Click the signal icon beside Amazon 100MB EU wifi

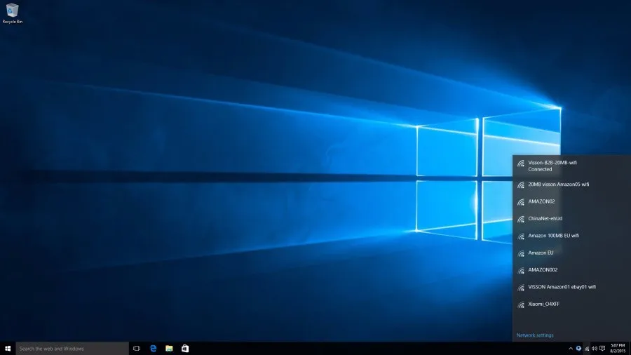[521, 236]
